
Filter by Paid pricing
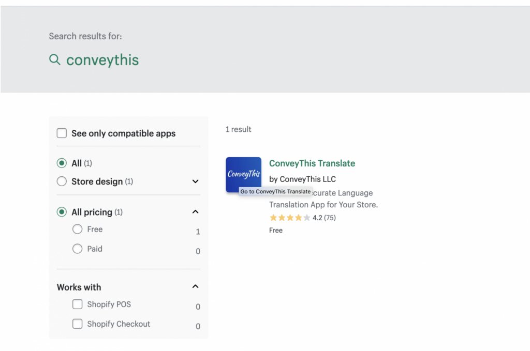click(x=78, y=249)
